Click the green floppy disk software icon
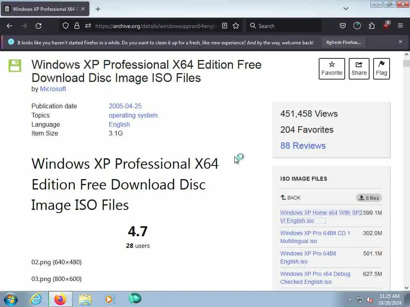The image size is (410, 307). (15, 66)
